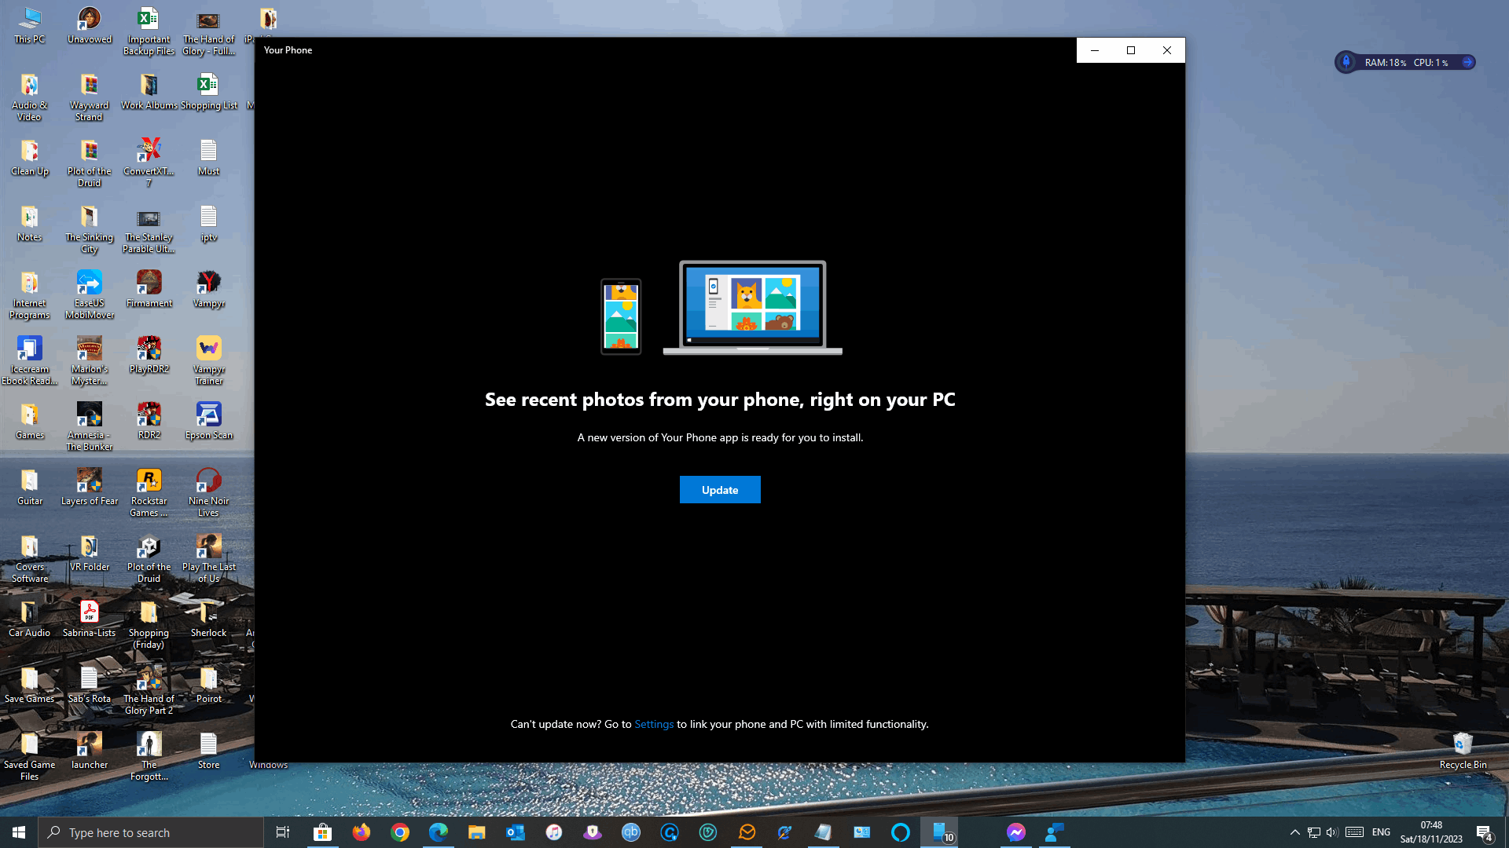This screenshot has height=848, width=1509.
Task: Open the notification action center
Action: (1484, 832)
